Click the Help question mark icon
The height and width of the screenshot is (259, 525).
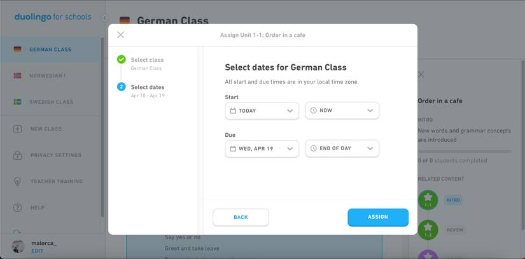[17, 207]
